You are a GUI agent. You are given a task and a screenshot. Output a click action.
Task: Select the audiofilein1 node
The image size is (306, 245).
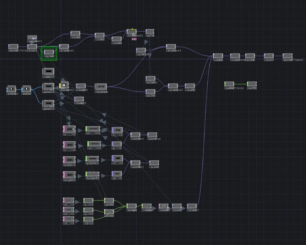pyautogui.click(x=229, y=84)
